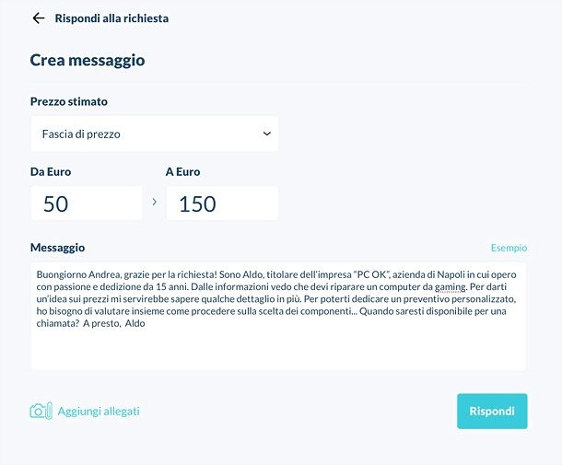The image size is (562, 465).
Task: Expand the Fascia di prezzo chevron arrow
Action: 266,134
